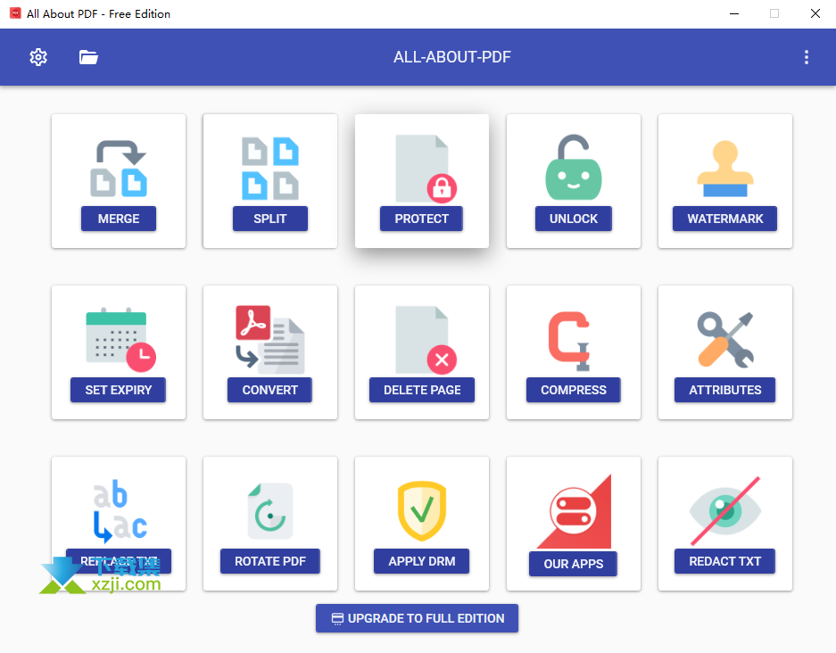The image size is (836, 653).
Task: Choose the CONVERT button
Action: click(x=269, y=390)
